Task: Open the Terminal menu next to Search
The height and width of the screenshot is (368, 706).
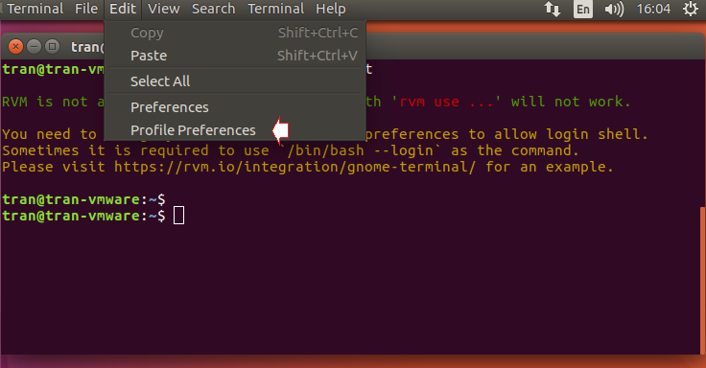Action: click(275, 9)
